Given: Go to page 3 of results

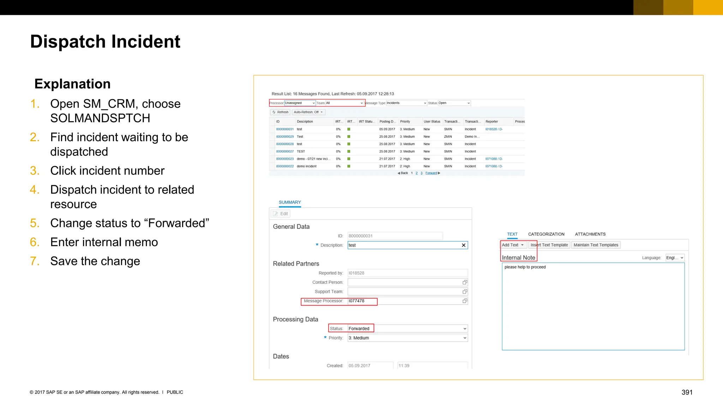Looking at the screenshot, I should 422,173.
